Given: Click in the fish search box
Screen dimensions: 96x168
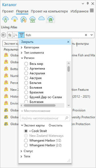Looking at the screenshot, I should pos(55,35).
